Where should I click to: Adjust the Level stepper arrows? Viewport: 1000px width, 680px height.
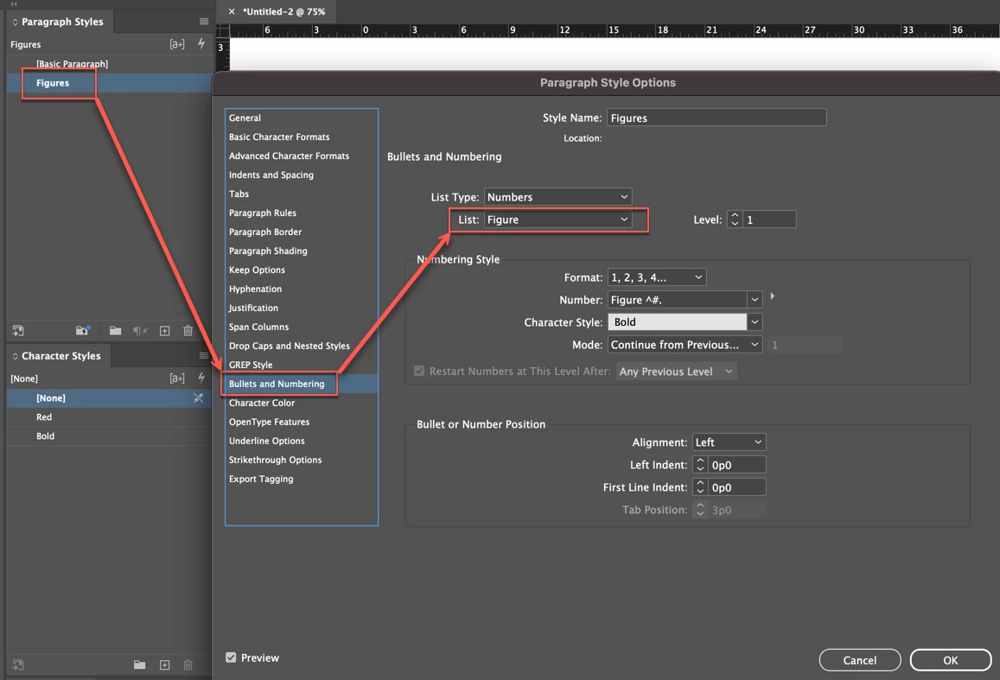pyautogui.click(x=735, y=219)
